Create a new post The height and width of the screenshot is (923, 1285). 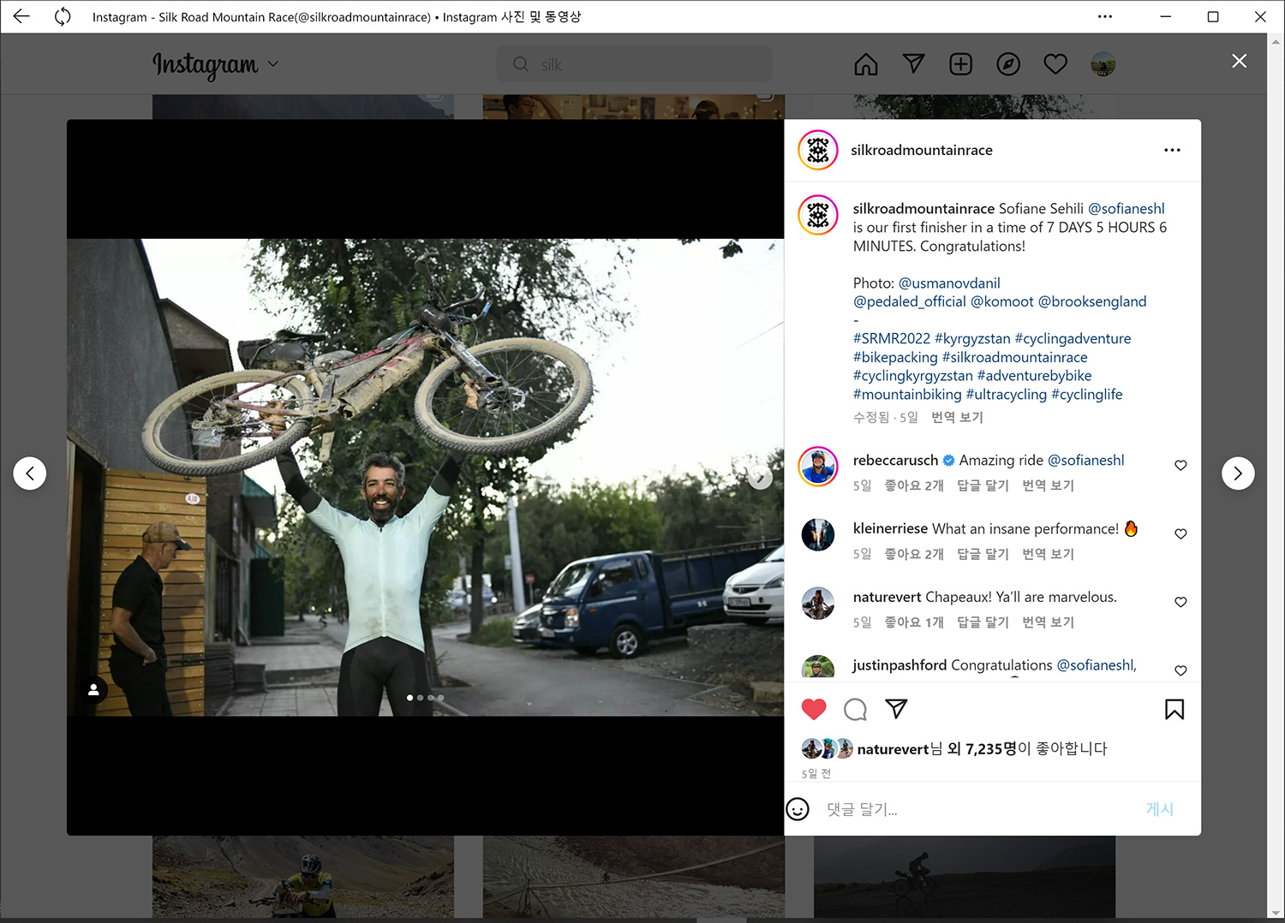[961, 64]
